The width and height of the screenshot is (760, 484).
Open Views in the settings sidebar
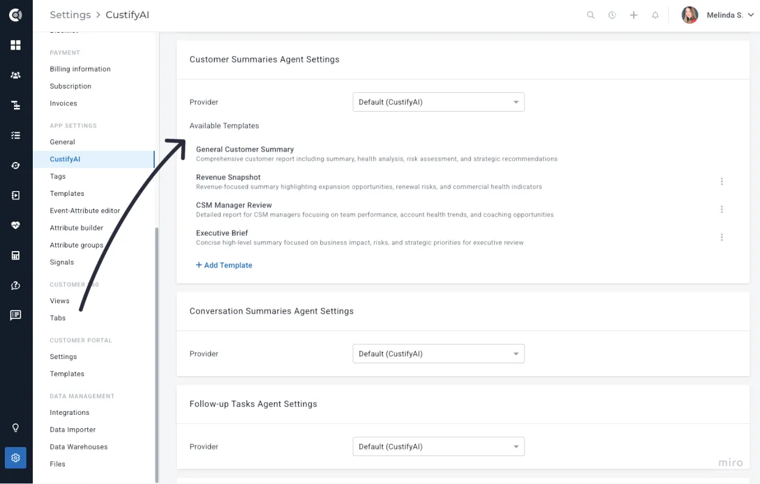[59, 301]
